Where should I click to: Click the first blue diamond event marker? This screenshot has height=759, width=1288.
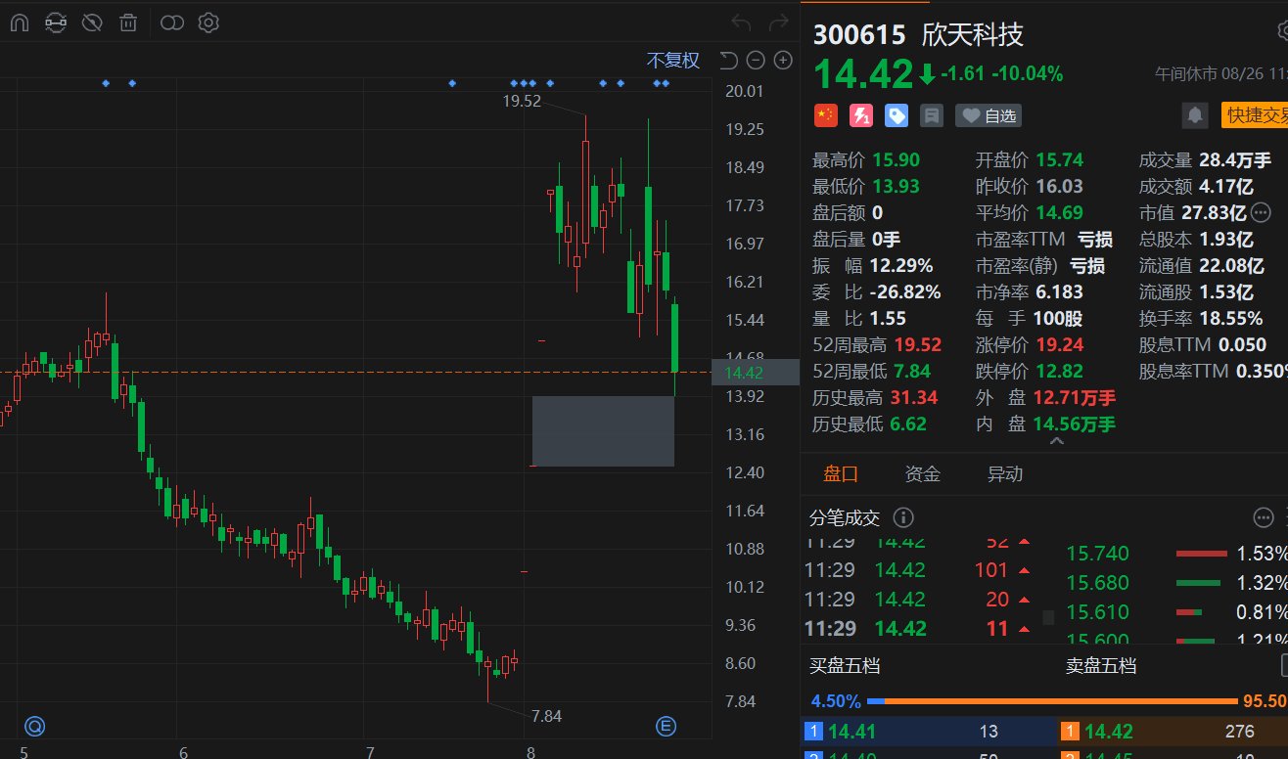tap(106, 83)
